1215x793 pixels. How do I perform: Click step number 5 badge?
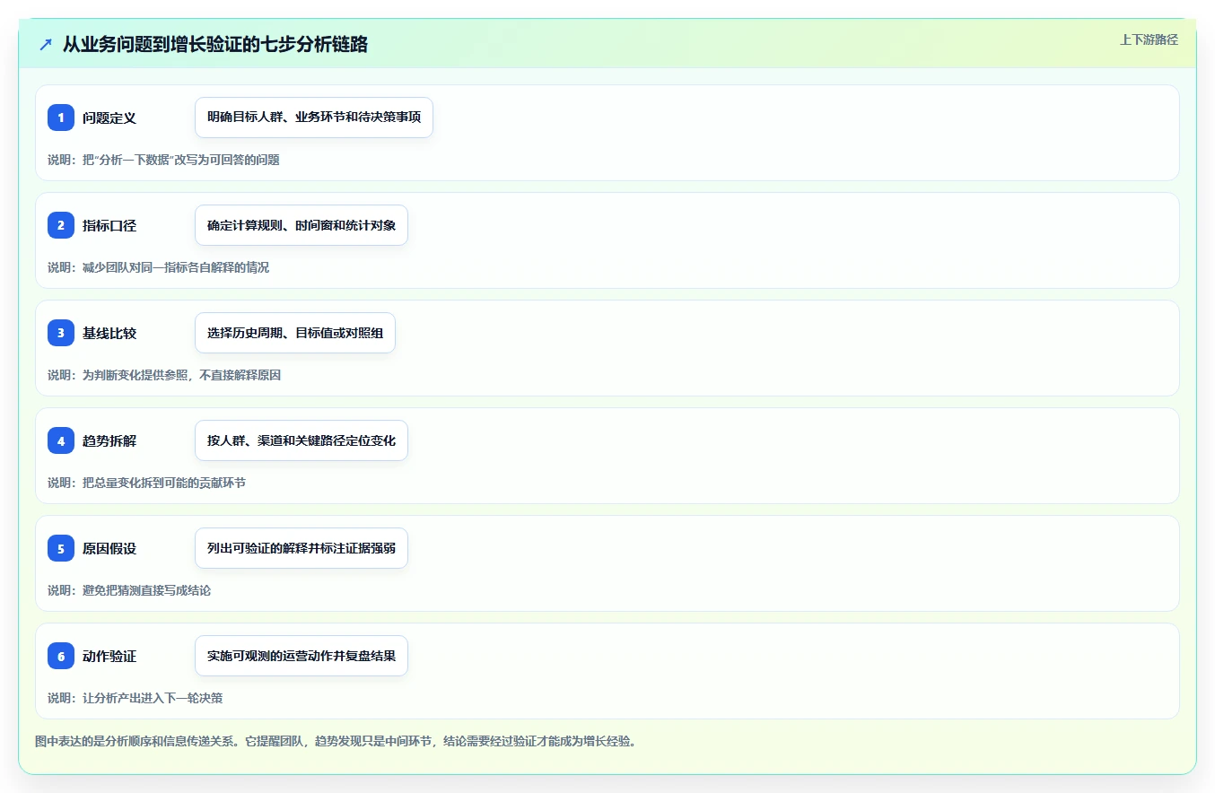click(x=61, y=548)
